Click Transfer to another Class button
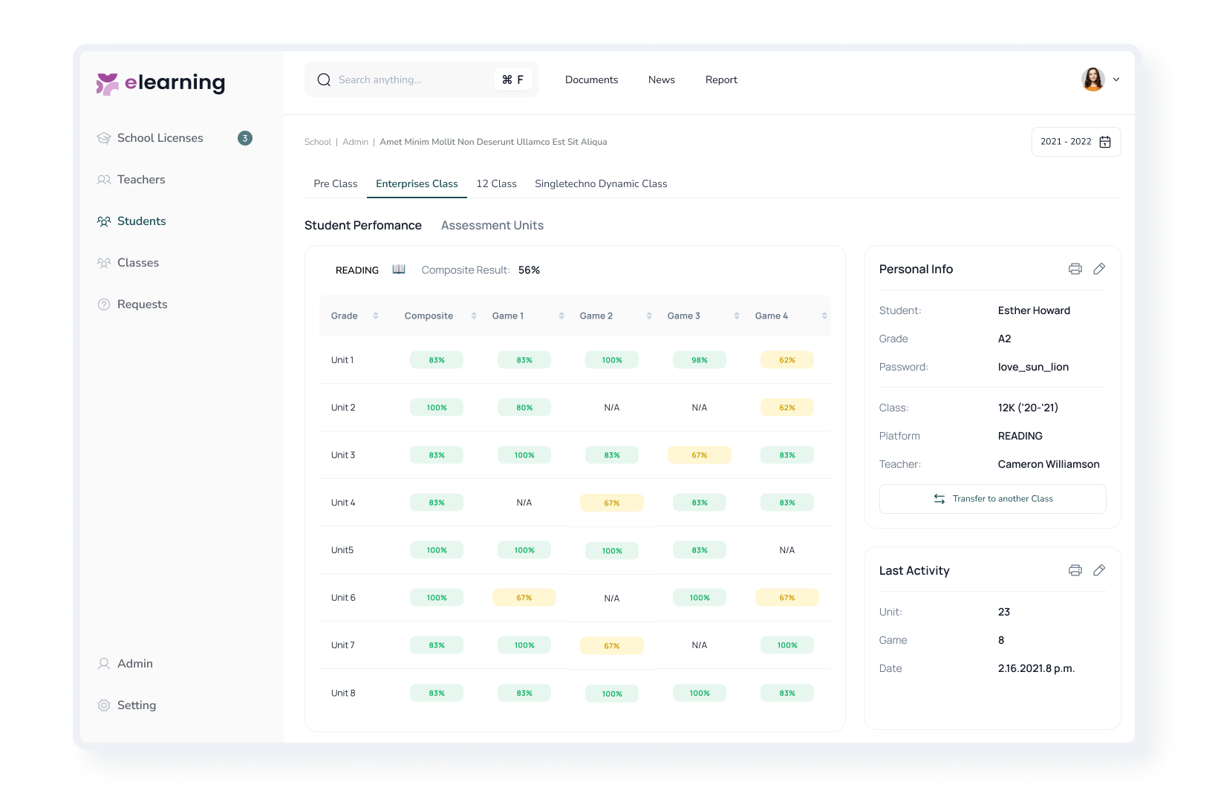 (993, 499)
